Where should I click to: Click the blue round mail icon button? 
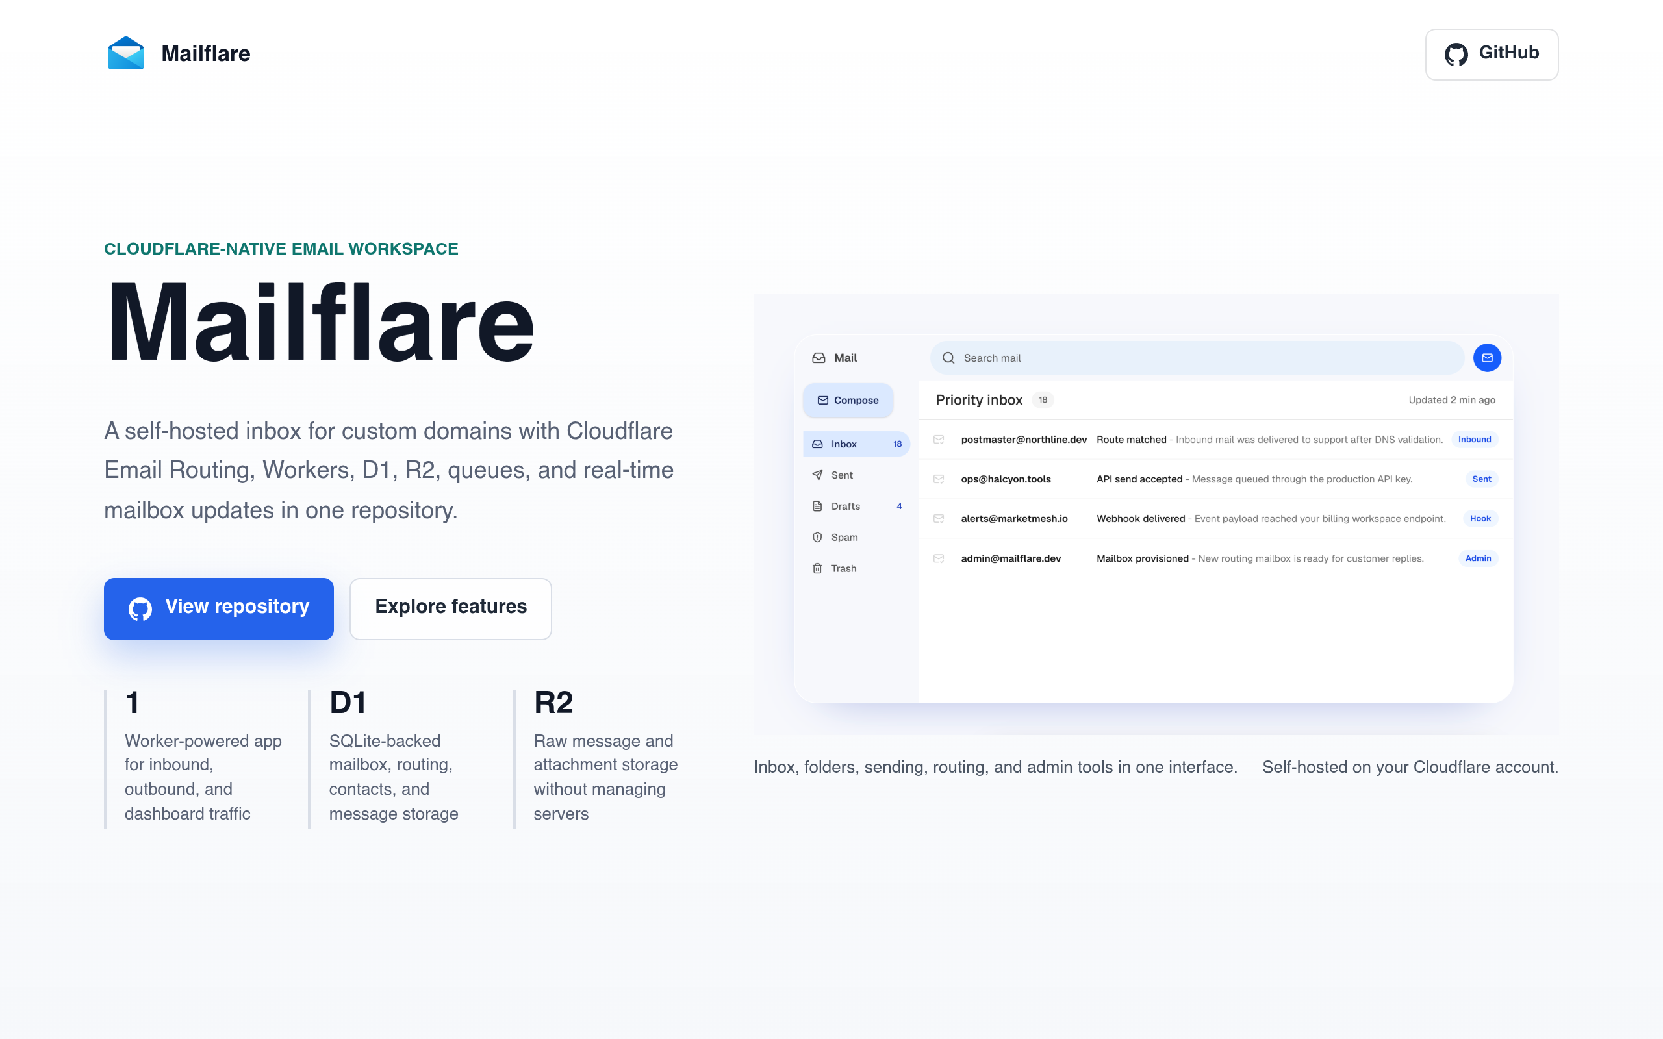tap(1487, 358)
